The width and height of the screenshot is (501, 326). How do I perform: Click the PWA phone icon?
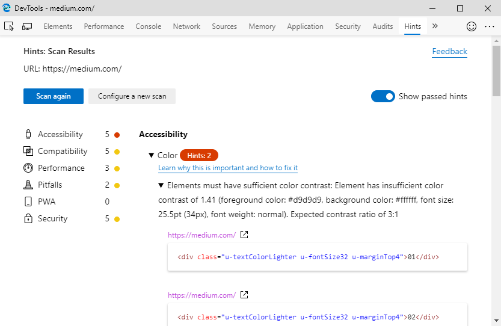pyautogui.click(x=28, y=201)
